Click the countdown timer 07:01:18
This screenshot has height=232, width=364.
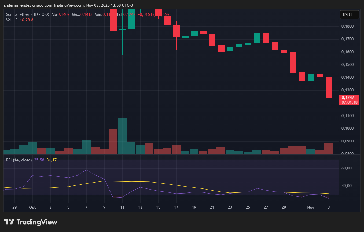pos(350,102)
